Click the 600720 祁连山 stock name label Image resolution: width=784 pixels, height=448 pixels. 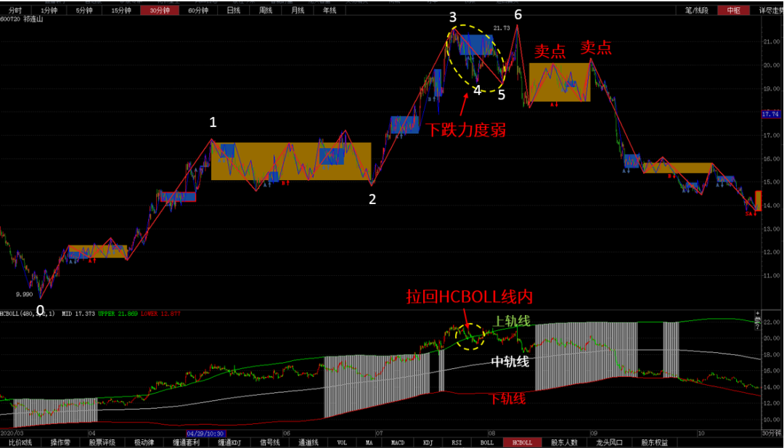[22, 20]
